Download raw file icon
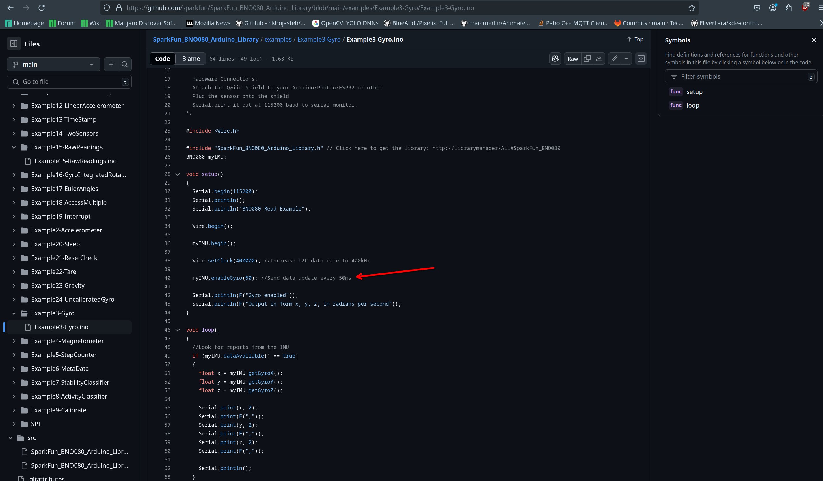 coord(599,59)
